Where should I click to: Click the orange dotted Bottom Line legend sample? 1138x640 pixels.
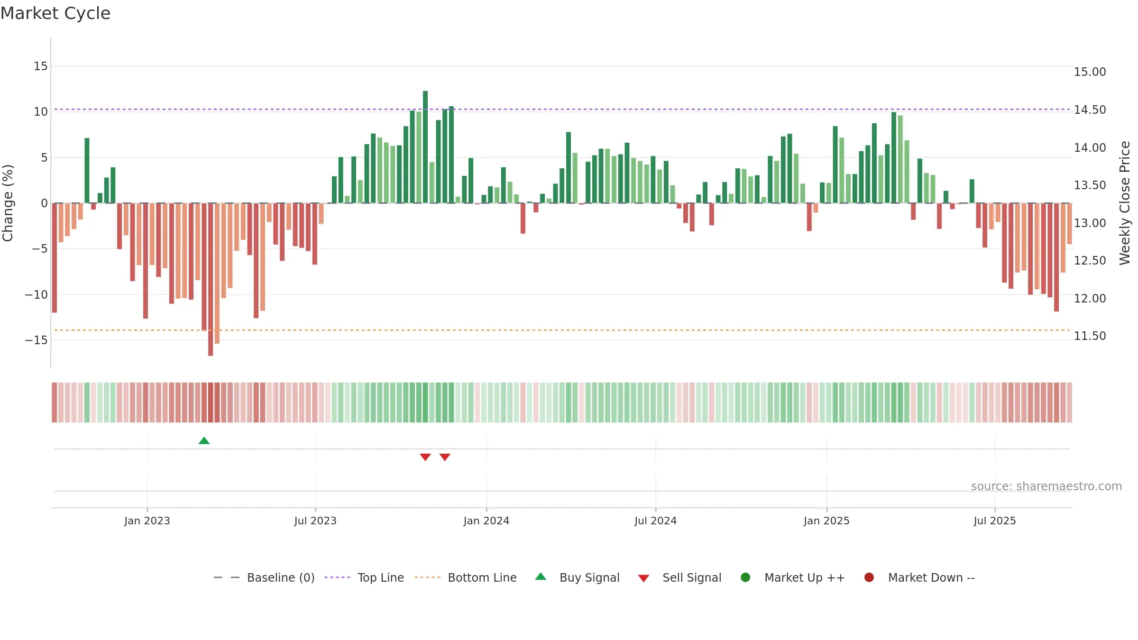pyautogui.click(x=427, y=577)
